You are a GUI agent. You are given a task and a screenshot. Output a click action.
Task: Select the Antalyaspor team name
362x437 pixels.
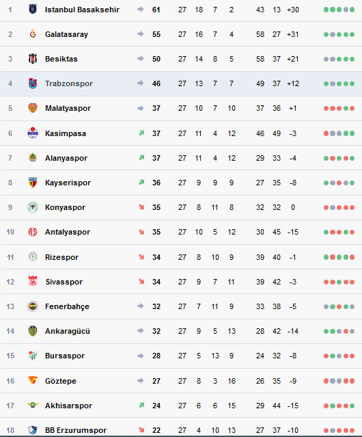pyautogui.click(x=68, y=232)
